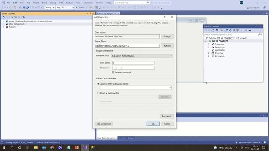Expand the Azure node in Server Explorer

3,21
